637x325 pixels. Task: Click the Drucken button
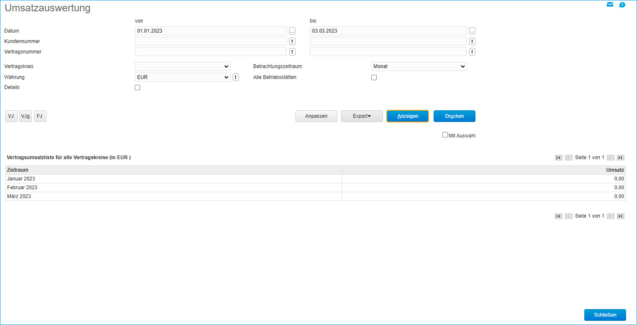click(x=454, y=116)
